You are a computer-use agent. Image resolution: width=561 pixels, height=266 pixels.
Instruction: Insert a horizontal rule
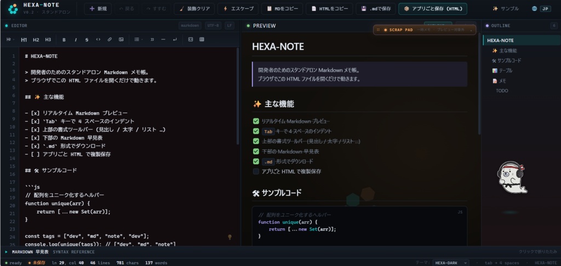click(x=163, y=39)
